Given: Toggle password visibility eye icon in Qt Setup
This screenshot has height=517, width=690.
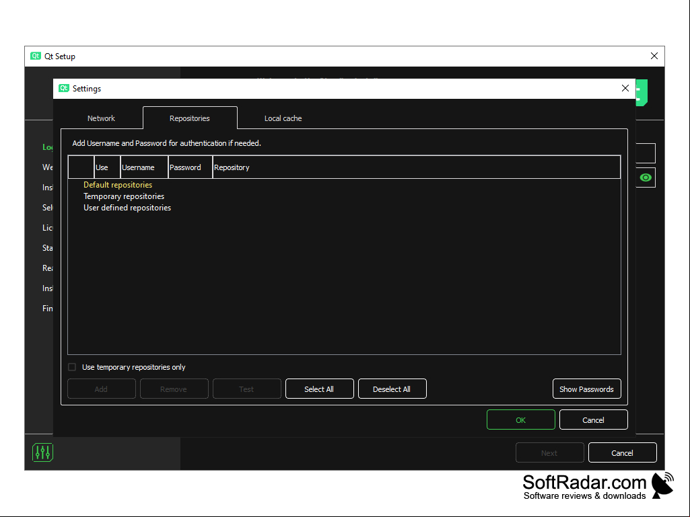Looking at the screenshot, I should tap(646, 177).
